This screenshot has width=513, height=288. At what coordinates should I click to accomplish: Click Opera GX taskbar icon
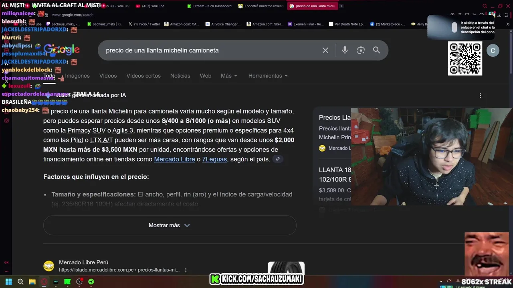coord(44,282)
